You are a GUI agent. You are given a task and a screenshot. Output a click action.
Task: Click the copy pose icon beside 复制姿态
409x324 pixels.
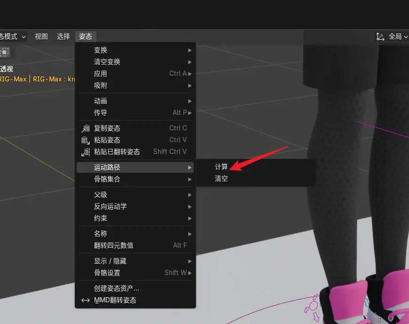(86, 128)
